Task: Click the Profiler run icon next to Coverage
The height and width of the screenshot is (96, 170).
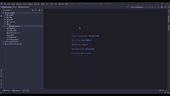Action: point(155,7)
